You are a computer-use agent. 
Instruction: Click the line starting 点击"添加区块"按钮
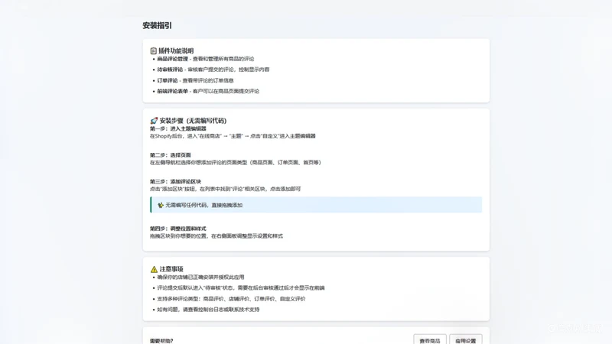[225, 189]
